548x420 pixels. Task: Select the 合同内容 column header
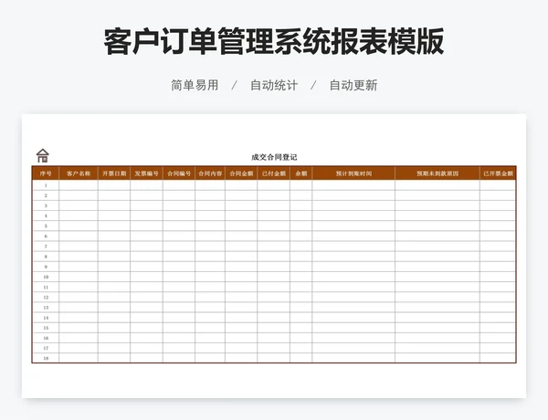(x=210, y=173)
